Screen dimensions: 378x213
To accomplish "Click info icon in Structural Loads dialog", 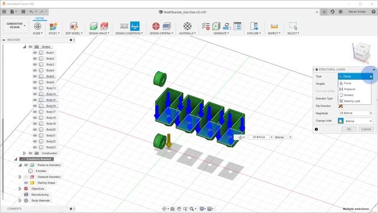I will 317,129.
